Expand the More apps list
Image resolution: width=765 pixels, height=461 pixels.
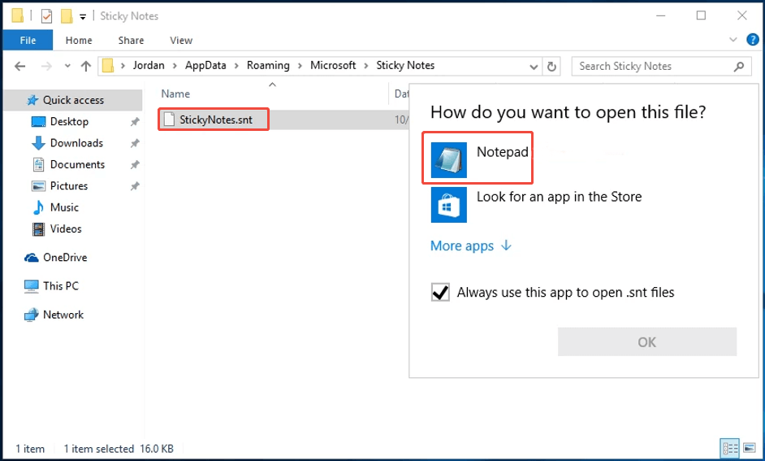[x=471, y=246]
